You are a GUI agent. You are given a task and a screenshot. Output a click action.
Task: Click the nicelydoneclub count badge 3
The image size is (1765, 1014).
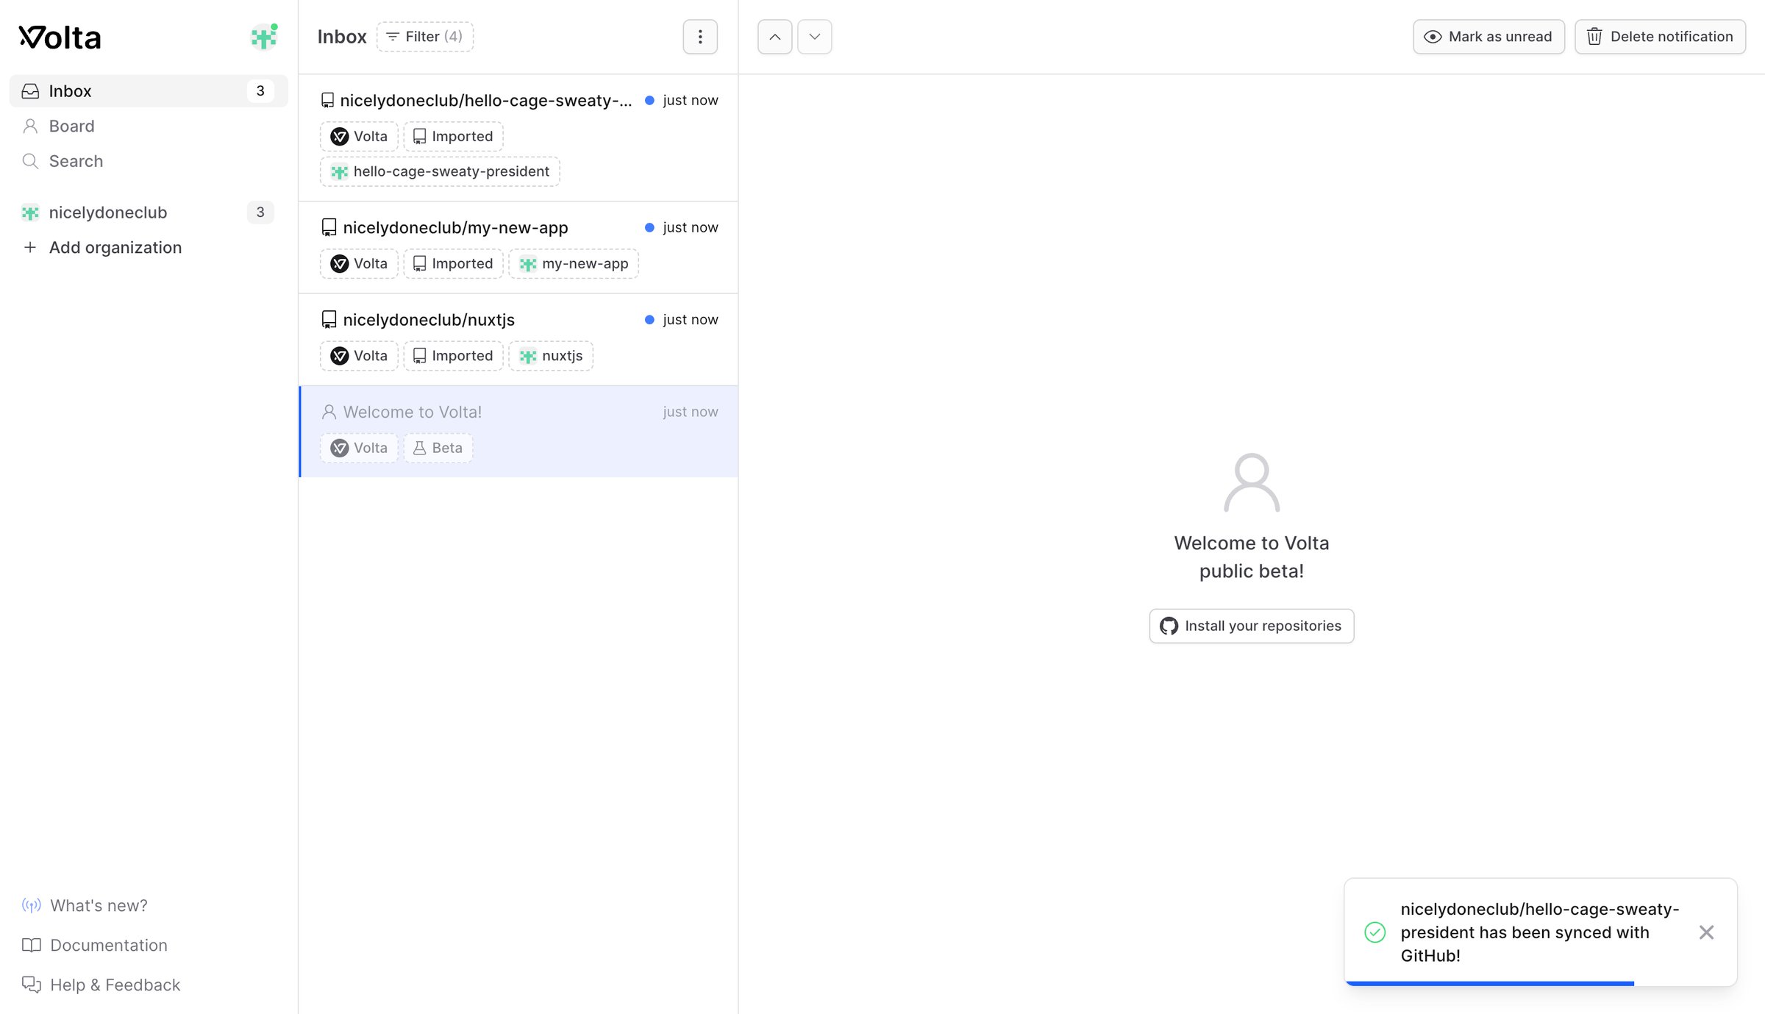coord(260,213)
